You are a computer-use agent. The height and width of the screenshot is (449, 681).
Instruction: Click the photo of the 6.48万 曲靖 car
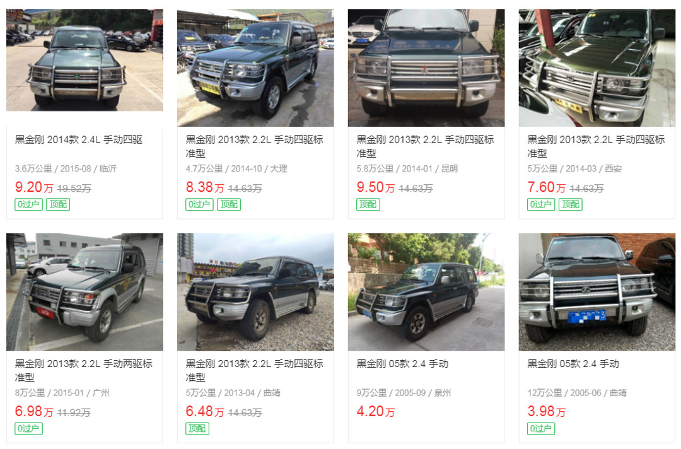(255, 292)
